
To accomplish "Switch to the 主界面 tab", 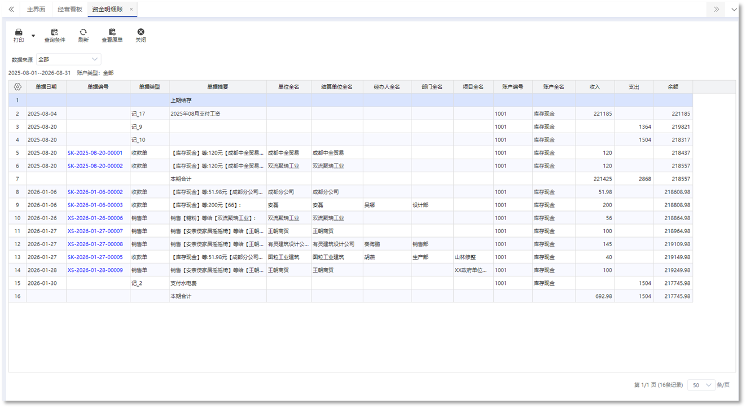I will pyautogui.click(x=36, y=10).
